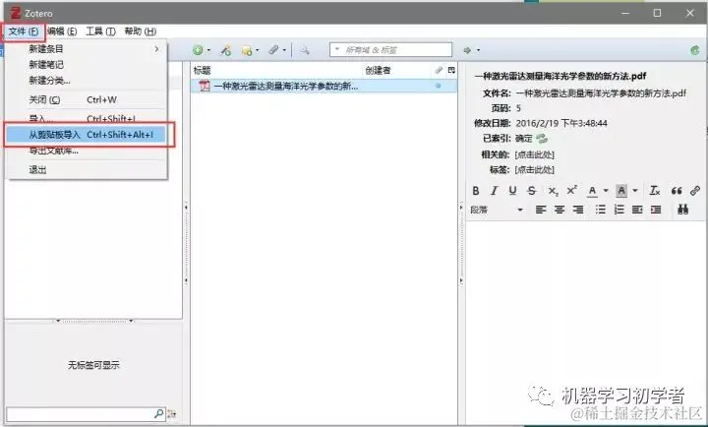The height and width of the screenshot is (427, 708).
Task: Toggle Strikethrough in the note editor
Action: 531,191
